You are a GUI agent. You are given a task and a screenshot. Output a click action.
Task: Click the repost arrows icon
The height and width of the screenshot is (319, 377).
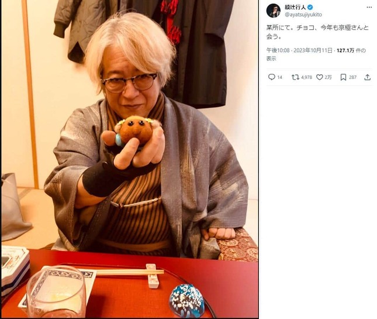pyautogui.click(x=295, y=77)
